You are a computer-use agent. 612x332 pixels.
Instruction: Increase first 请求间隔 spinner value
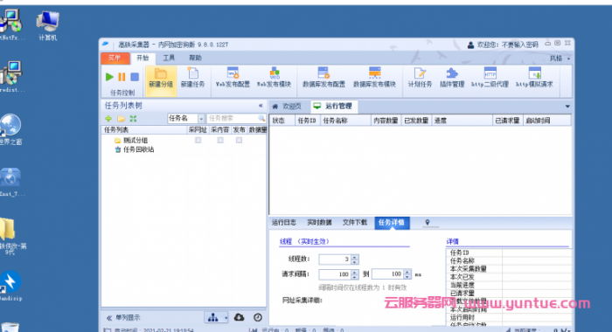tap(354, 272)
